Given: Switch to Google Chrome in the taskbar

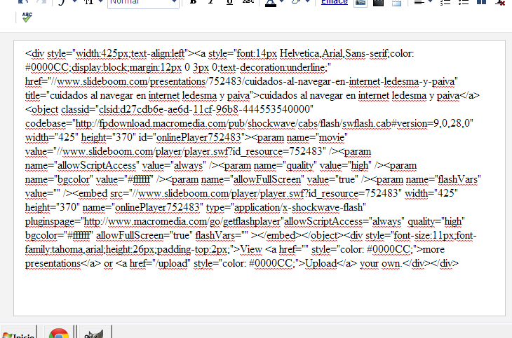Looking at the screenshot, I should (59, 333).
